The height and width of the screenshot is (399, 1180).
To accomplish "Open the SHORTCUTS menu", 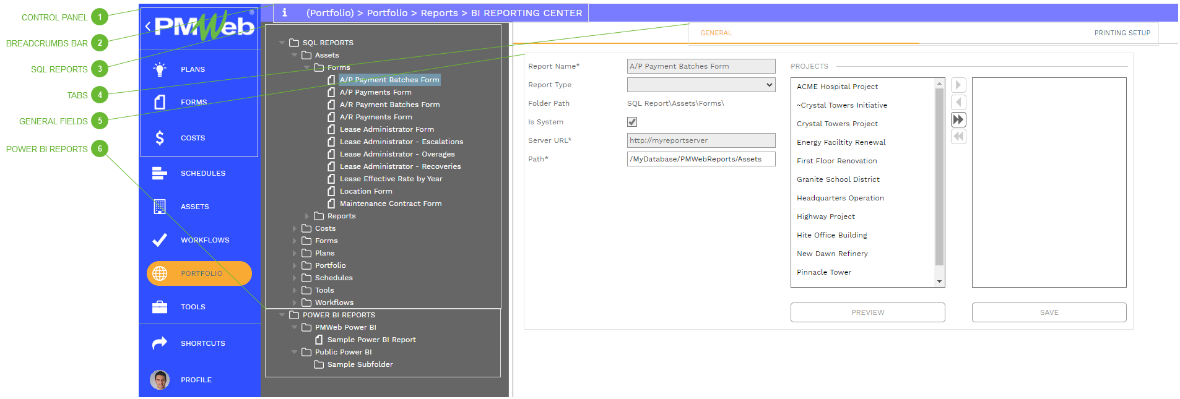I will pos(203,343).
